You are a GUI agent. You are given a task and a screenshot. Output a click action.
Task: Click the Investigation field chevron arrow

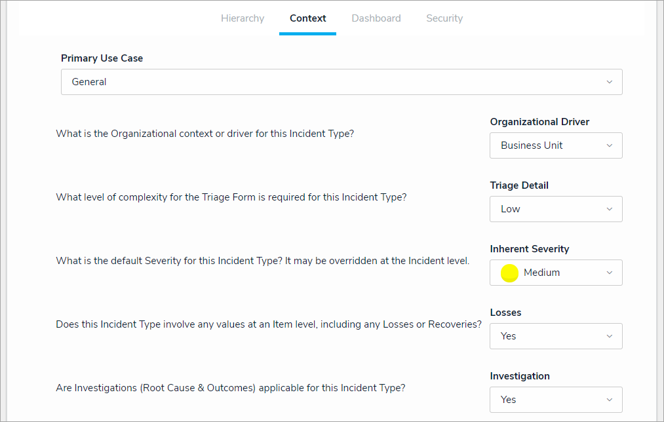[x=609, y=400]
